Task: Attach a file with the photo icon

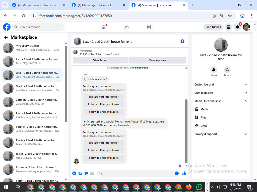Action: coord(80,173)
